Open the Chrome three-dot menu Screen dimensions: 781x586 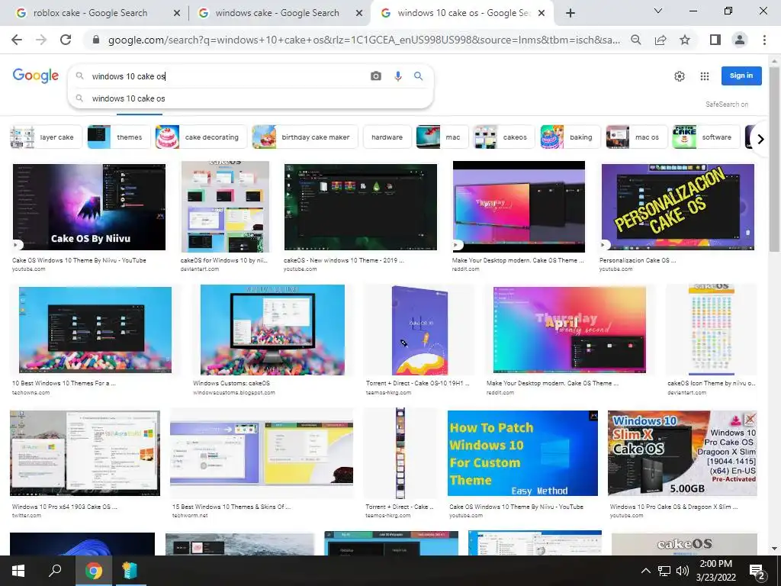(764, 40)
